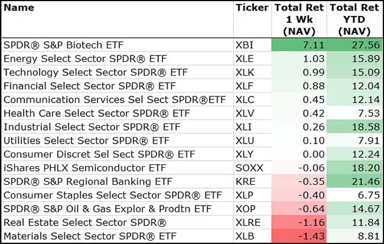Viewport: 384px width, 244px height.
Task: Sort by Total Ret 1 Wk header
Action: click(x=298, y=19)
